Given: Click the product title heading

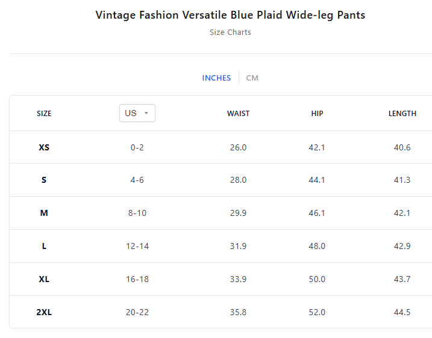Looking at the screenshot, I should coord(230,15).
